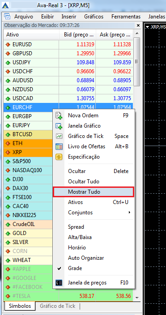Open the Ferramentas menu
166x315 pixels.
tap(126, 17)
